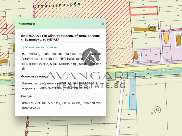Click neighbor ID 06077.50.545

(72, 103)
